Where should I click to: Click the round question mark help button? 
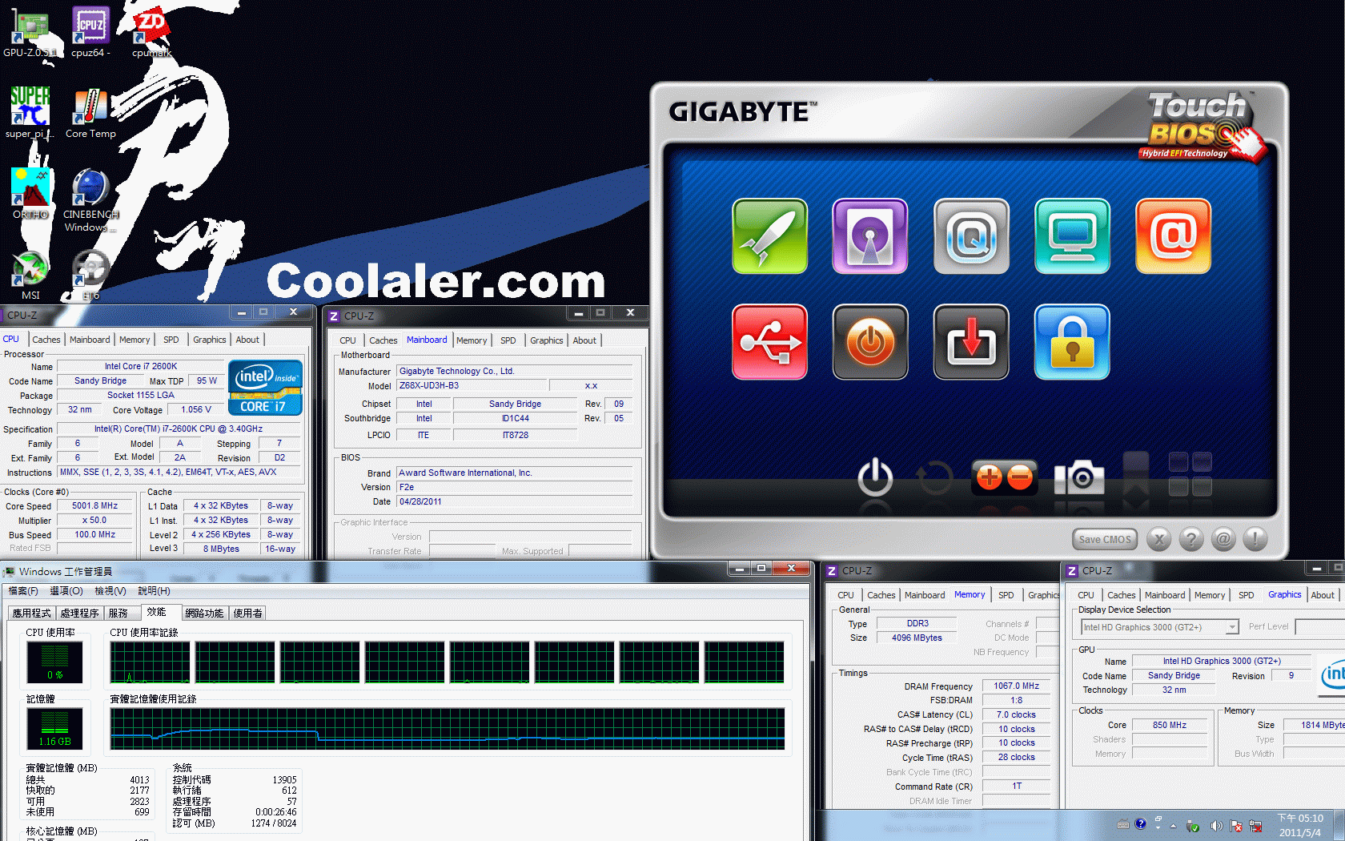point(1191,539)
